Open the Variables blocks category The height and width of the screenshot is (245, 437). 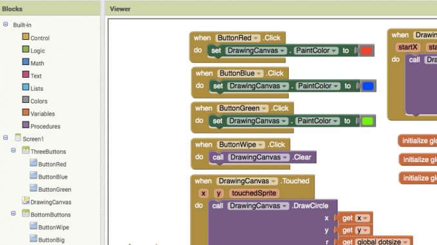tap(39, 113)
